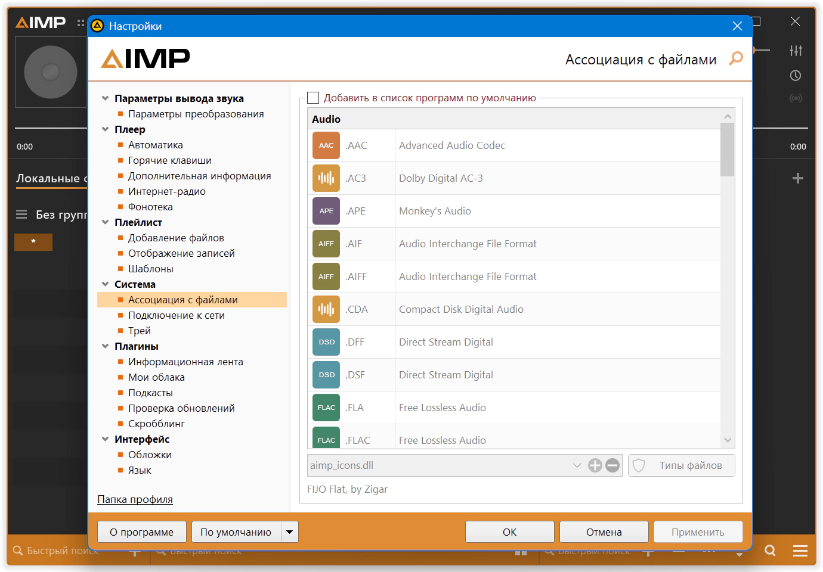Collapse the Плейлист tree section
This screenshot has width=823, height=572.
[x=106, y=222]
